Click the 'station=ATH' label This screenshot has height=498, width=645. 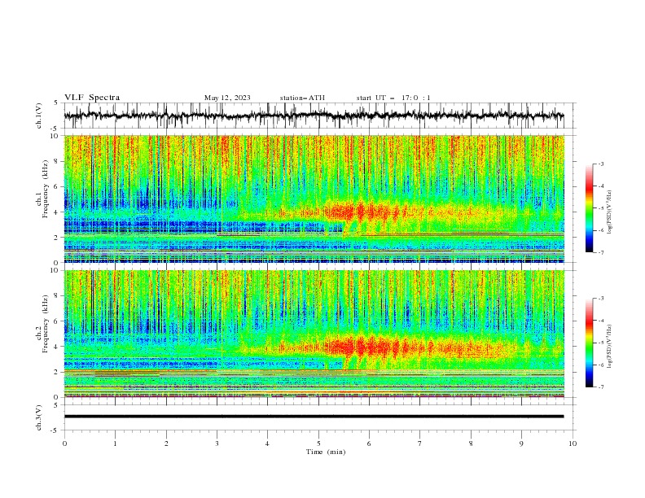tap(302, 98)
